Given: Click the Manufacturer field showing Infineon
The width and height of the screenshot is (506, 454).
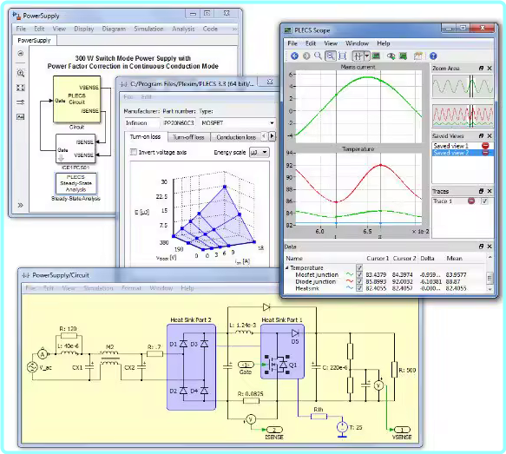Looking at the screenshot, I should pyautogui.click(x=142, y=123).
